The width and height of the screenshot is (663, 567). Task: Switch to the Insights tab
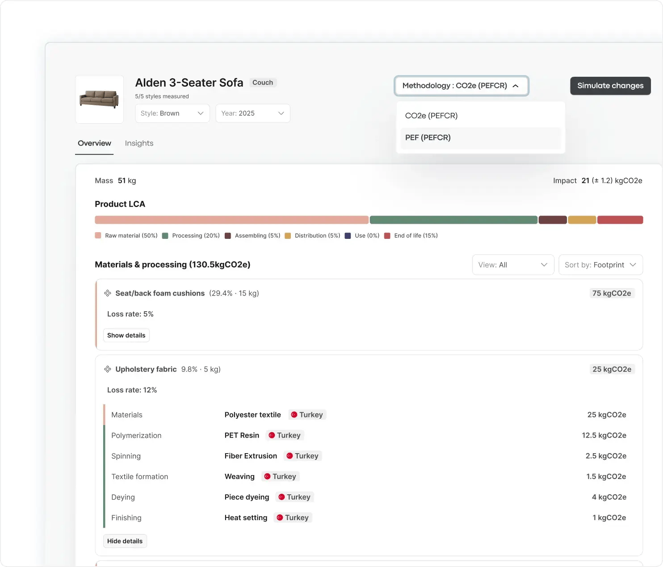139,143
